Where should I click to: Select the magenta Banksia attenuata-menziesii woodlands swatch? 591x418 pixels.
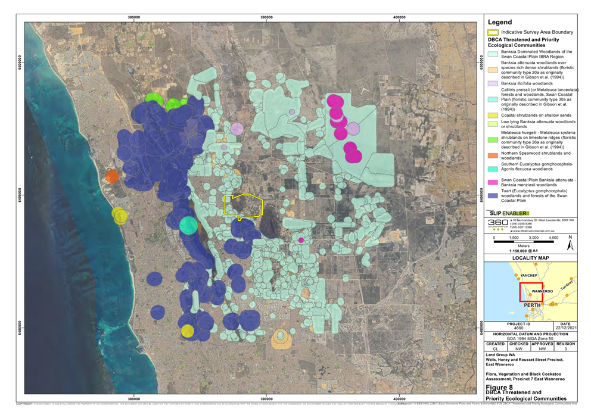(x=493, y=182)
